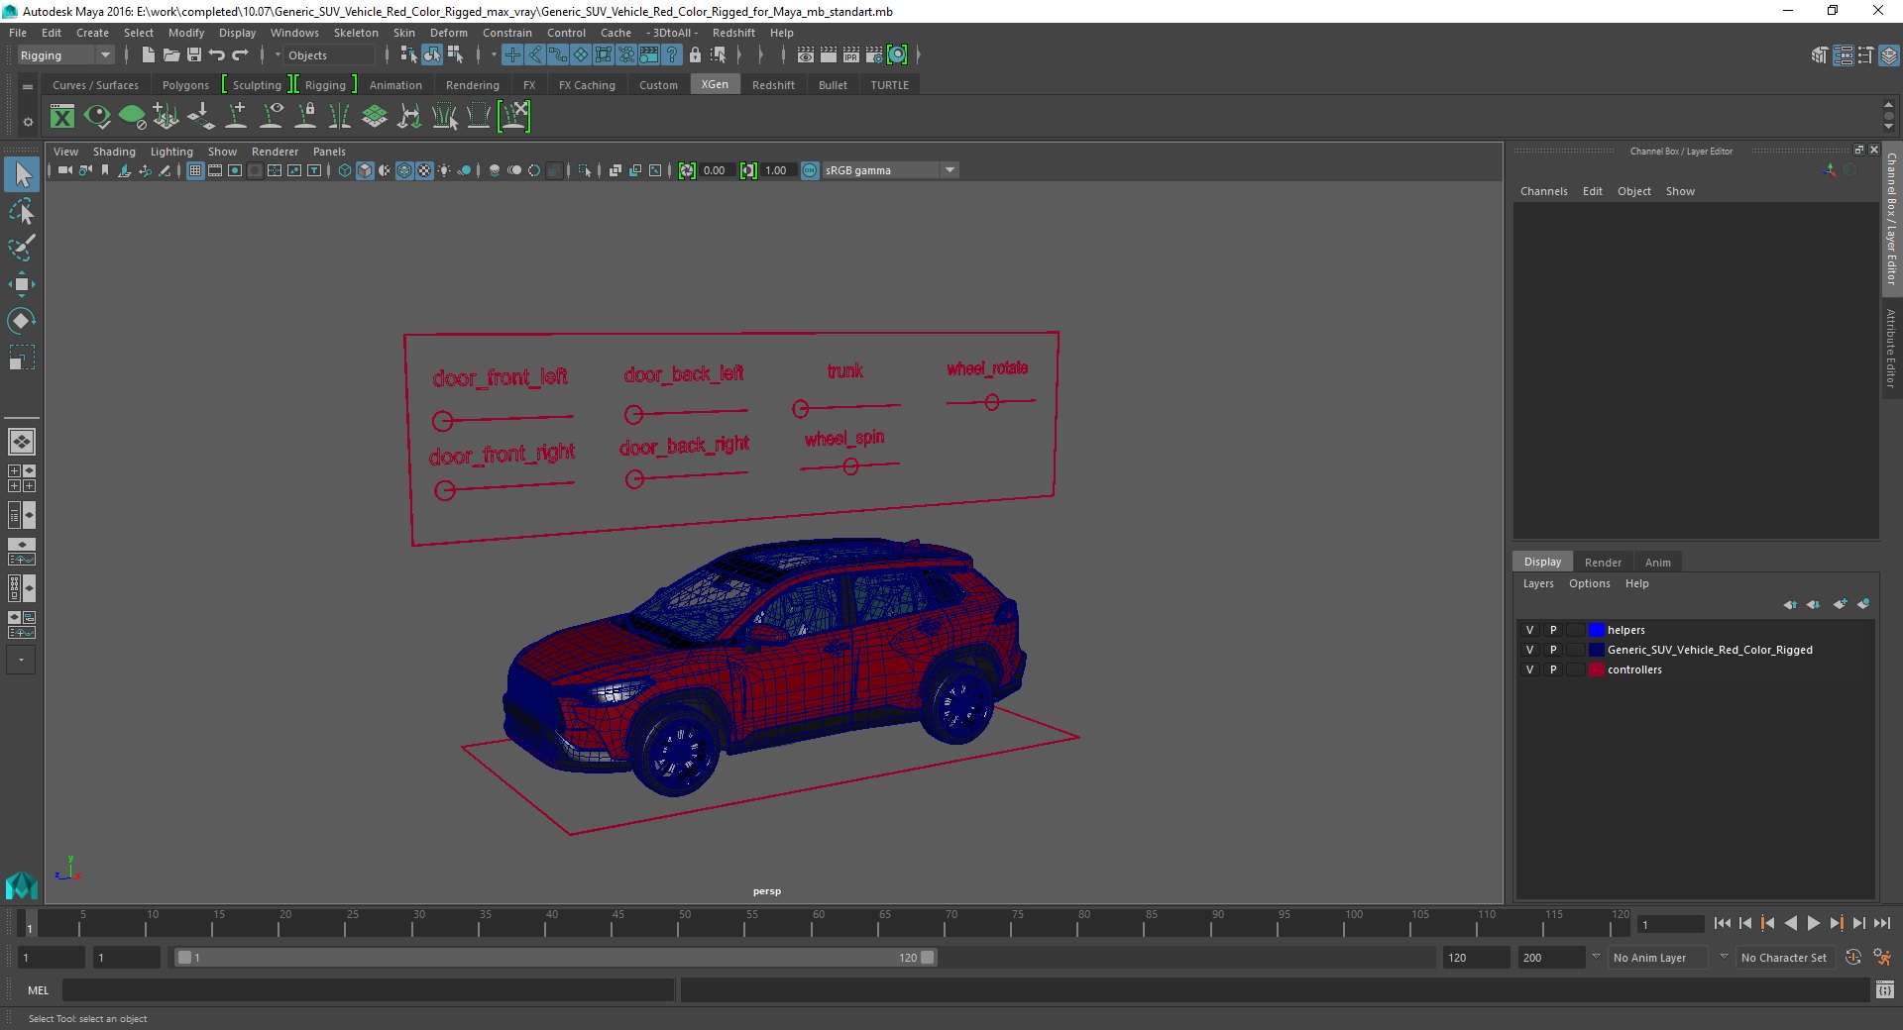The image size is (1903, 1030).
Task: Toggle sRGB gamma color management icon
Action: (810, 170)
